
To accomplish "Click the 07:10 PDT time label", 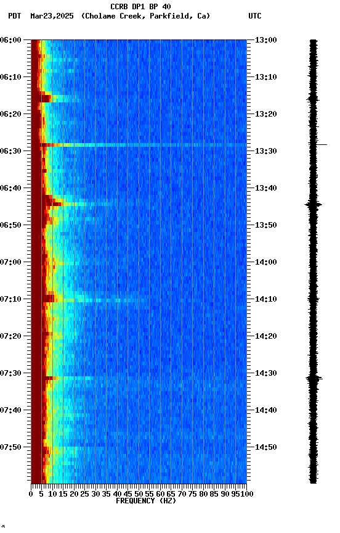I will 10,299.
